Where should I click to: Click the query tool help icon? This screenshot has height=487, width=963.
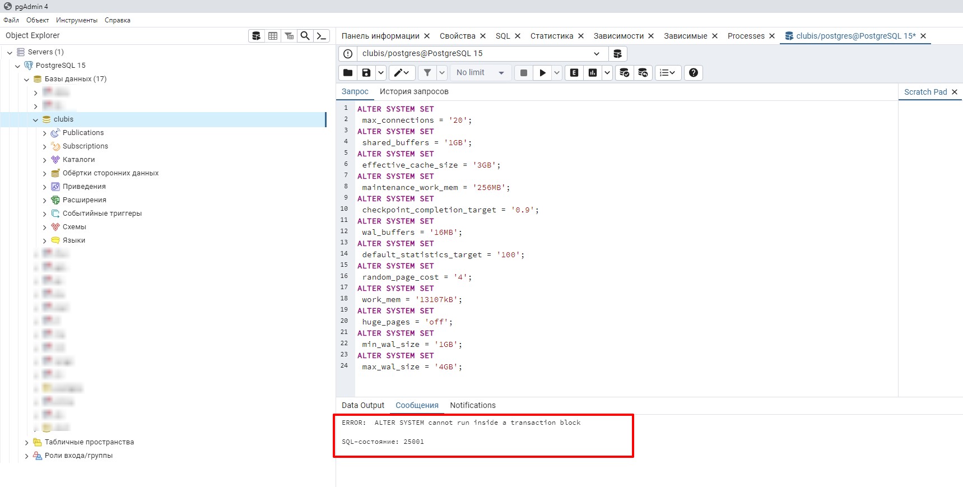tap(694, 73)
